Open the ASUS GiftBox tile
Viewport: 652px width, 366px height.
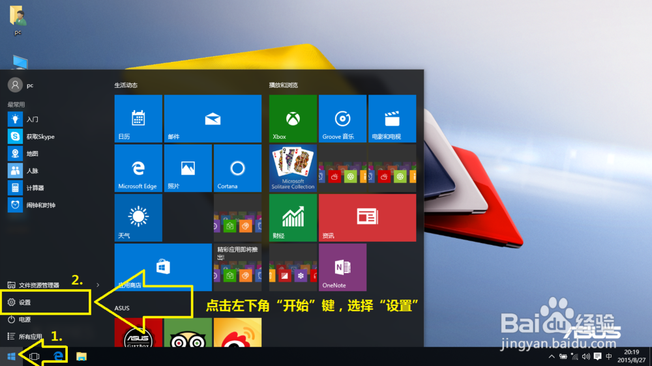tap(138, 332)
